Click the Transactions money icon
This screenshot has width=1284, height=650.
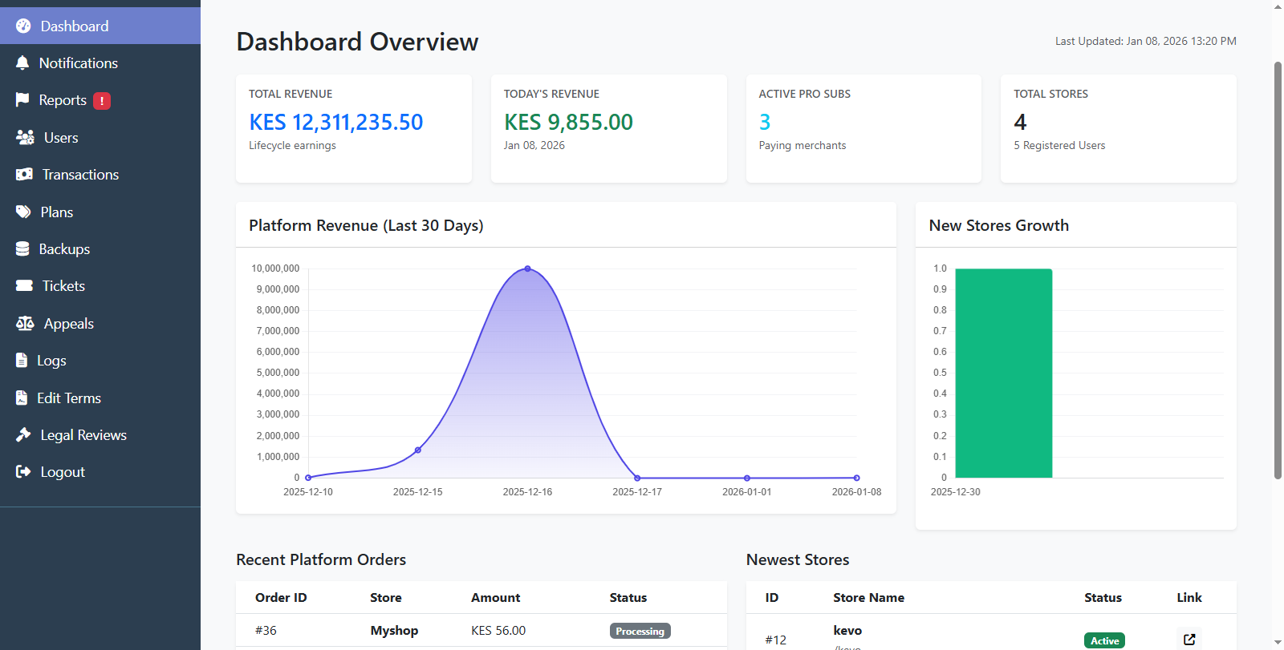[x=24, y=175]
